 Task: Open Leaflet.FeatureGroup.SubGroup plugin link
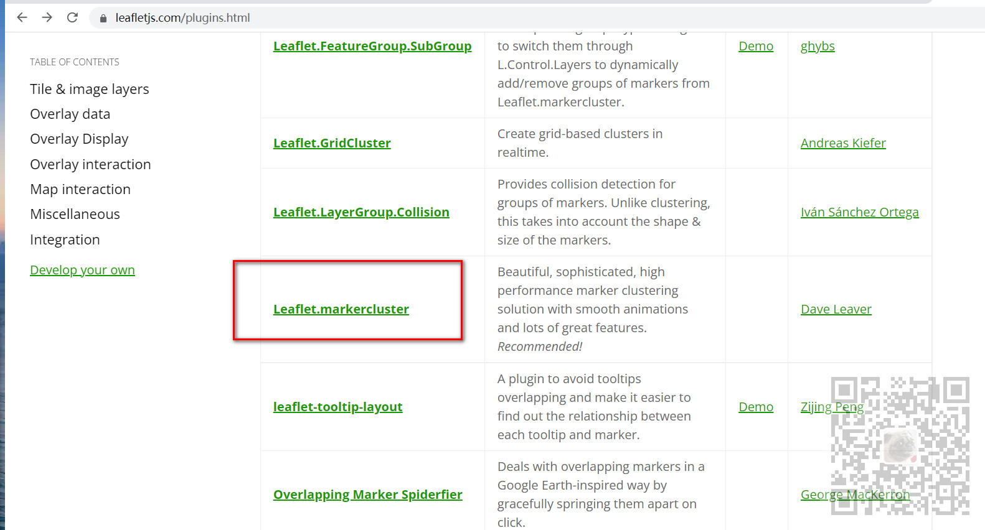(x=372, y=46)
